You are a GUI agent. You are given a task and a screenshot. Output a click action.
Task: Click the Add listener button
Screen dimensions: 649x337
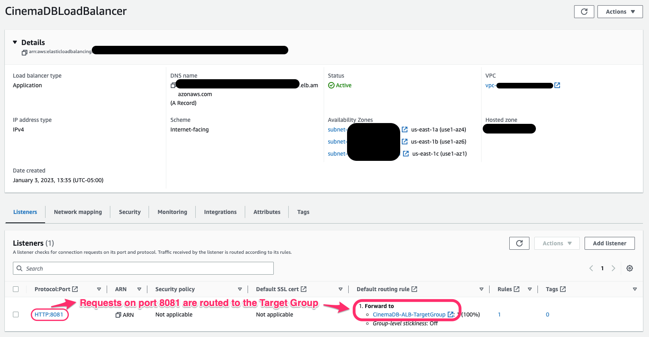609,243
